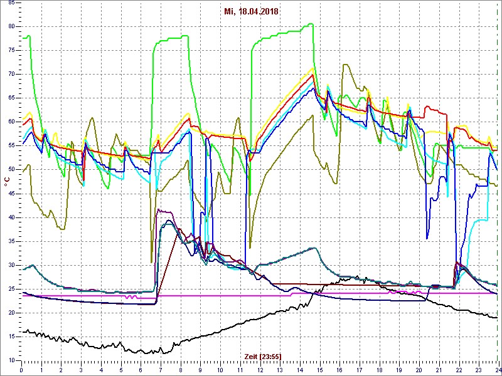Viewport: 502px width, 376px height.
Task: Pick the 40 temperature axis label
Action: (11, 217)
